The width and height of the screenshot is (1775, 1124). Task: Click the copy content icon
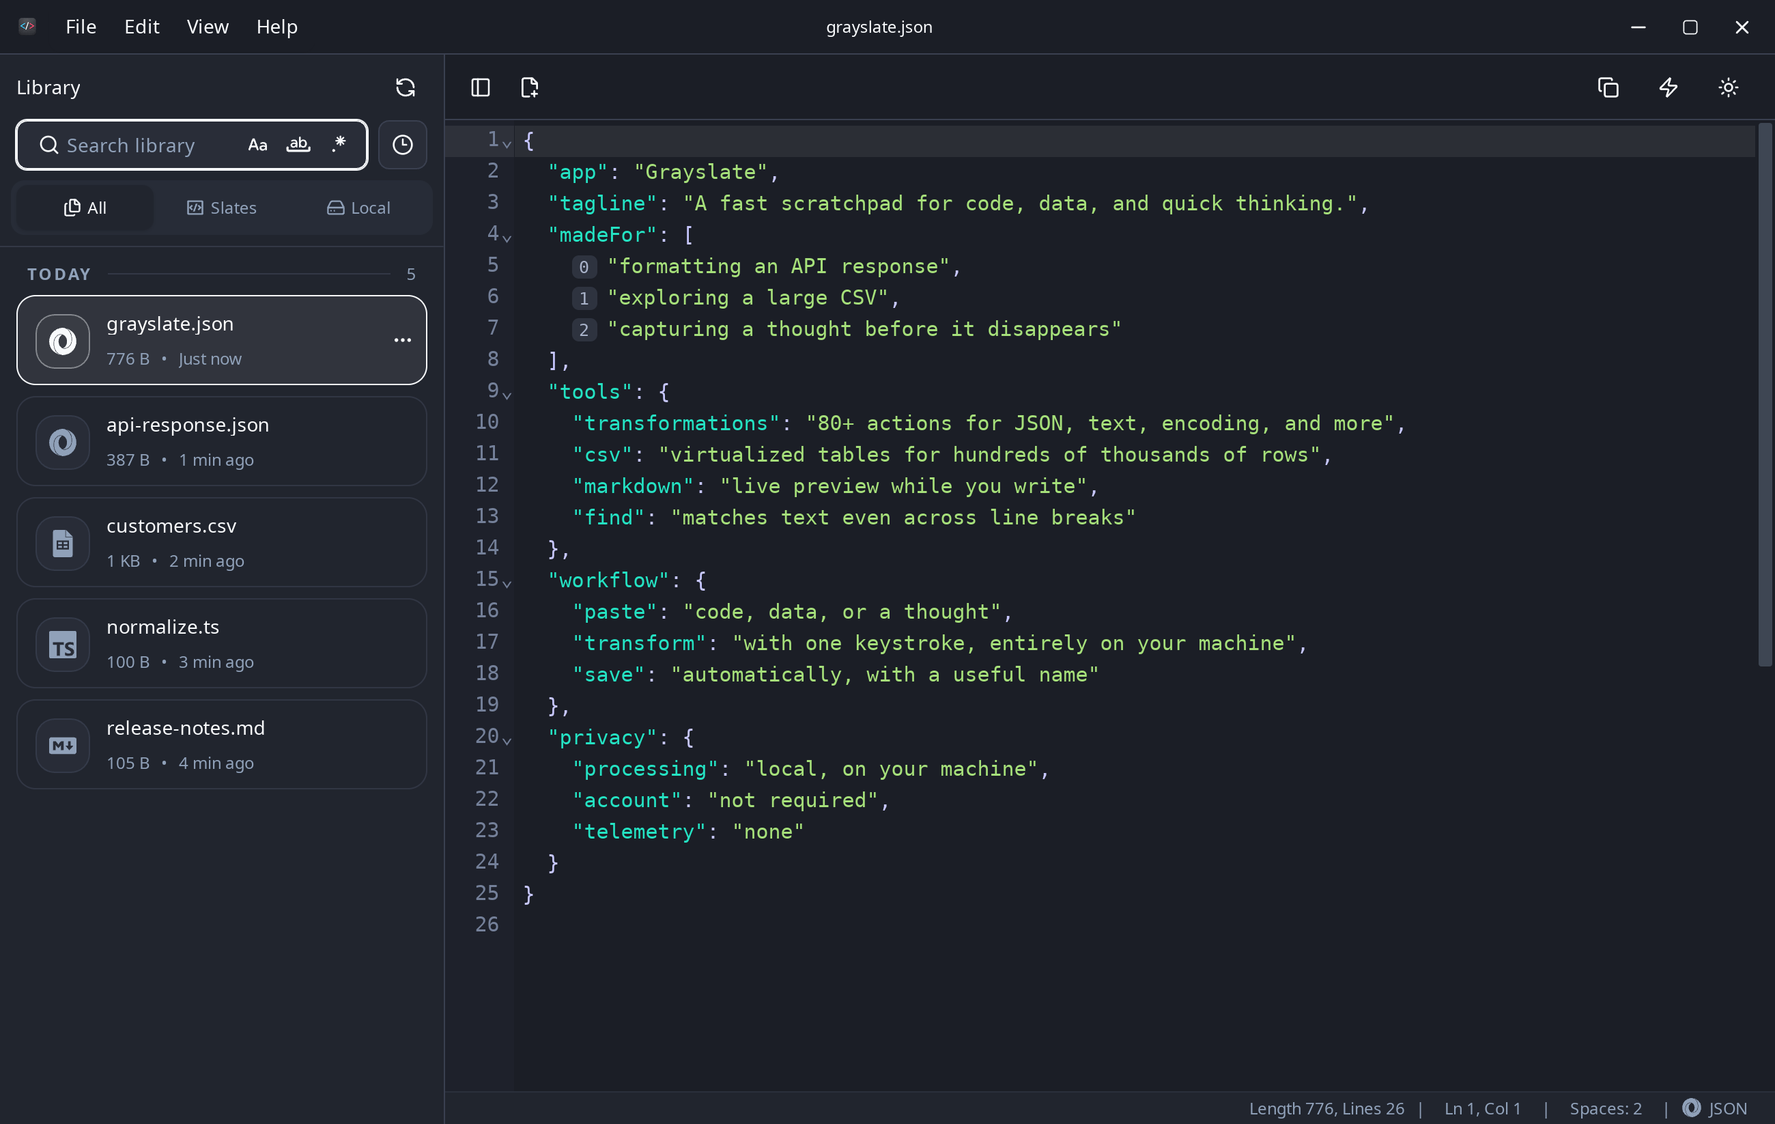[1608, 88]
